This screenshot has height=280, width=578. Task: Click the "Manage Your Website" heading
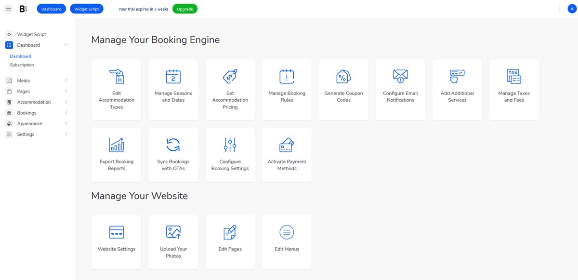coord(140,196)
